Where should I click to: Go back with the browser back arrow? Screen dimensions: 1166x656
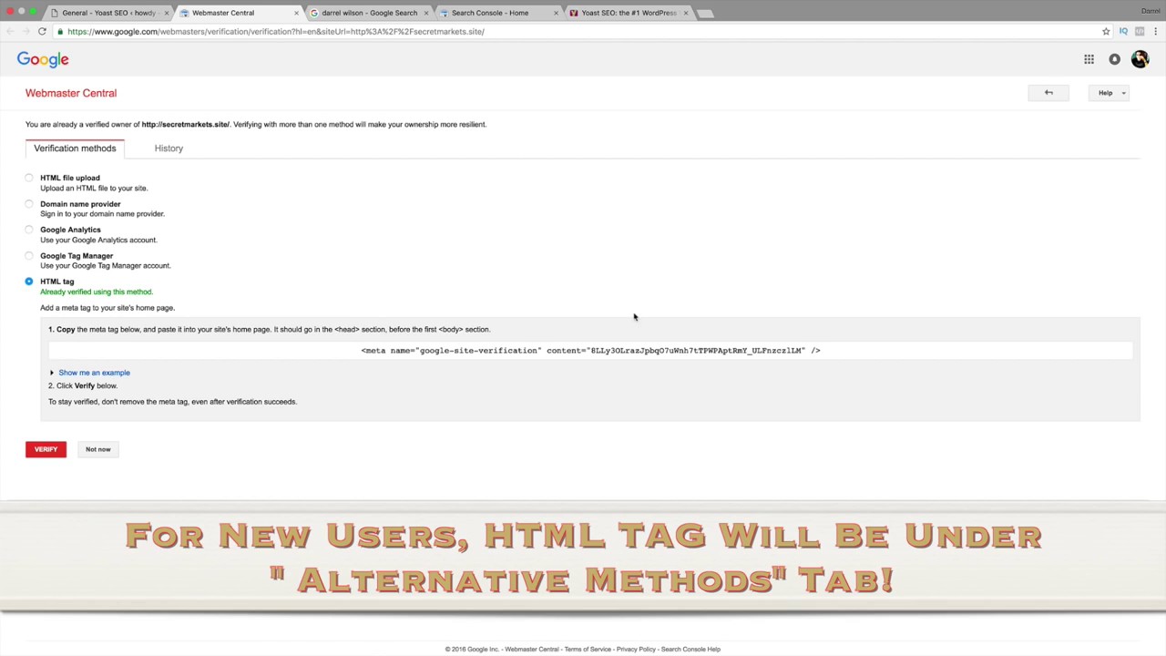[10, 31]
